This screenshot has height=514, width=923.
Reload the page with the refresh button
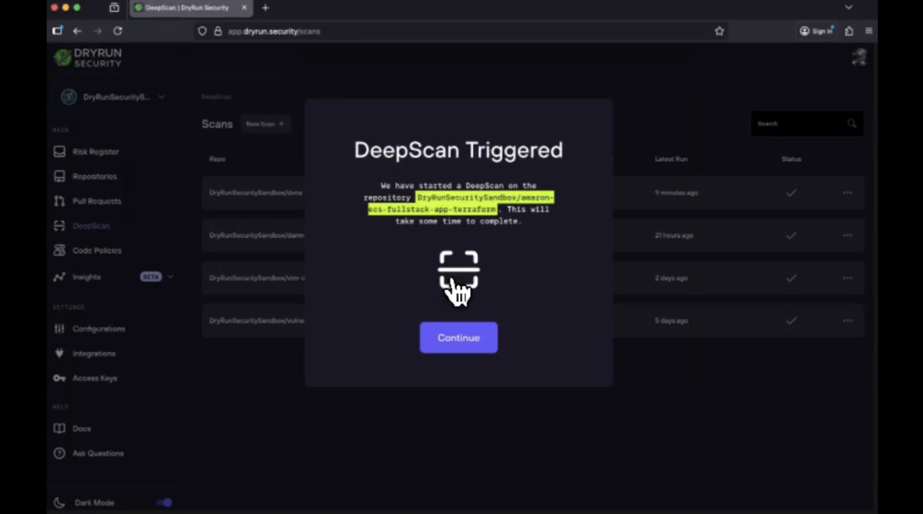118,31
